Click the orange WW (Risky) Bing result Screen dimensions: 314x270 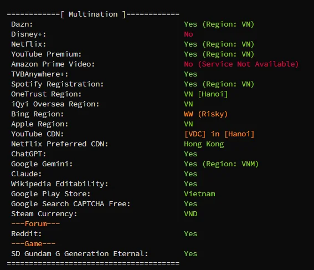click(206, 114)
